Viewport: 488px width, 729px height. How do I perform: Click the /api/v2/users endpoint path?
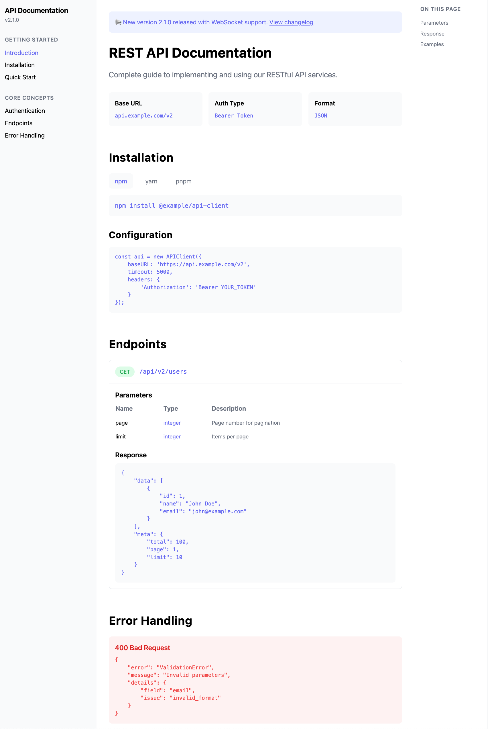pos(163,371)
